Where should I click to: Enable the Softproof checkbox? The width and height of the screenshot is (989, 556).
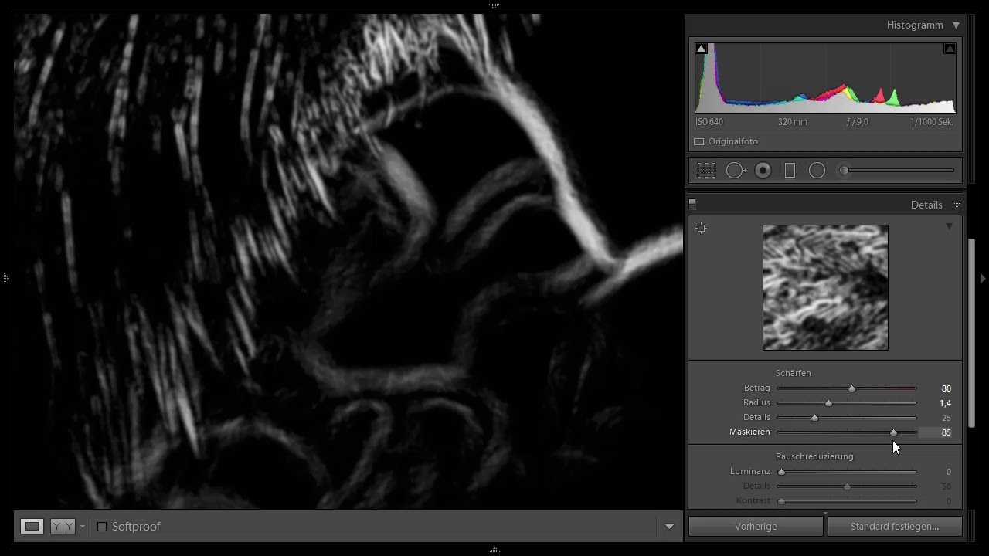102,527
